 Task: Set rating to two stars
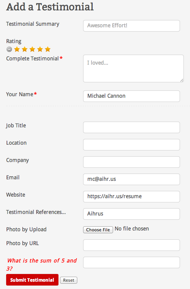pyautogui.click(x=25, y=49)
